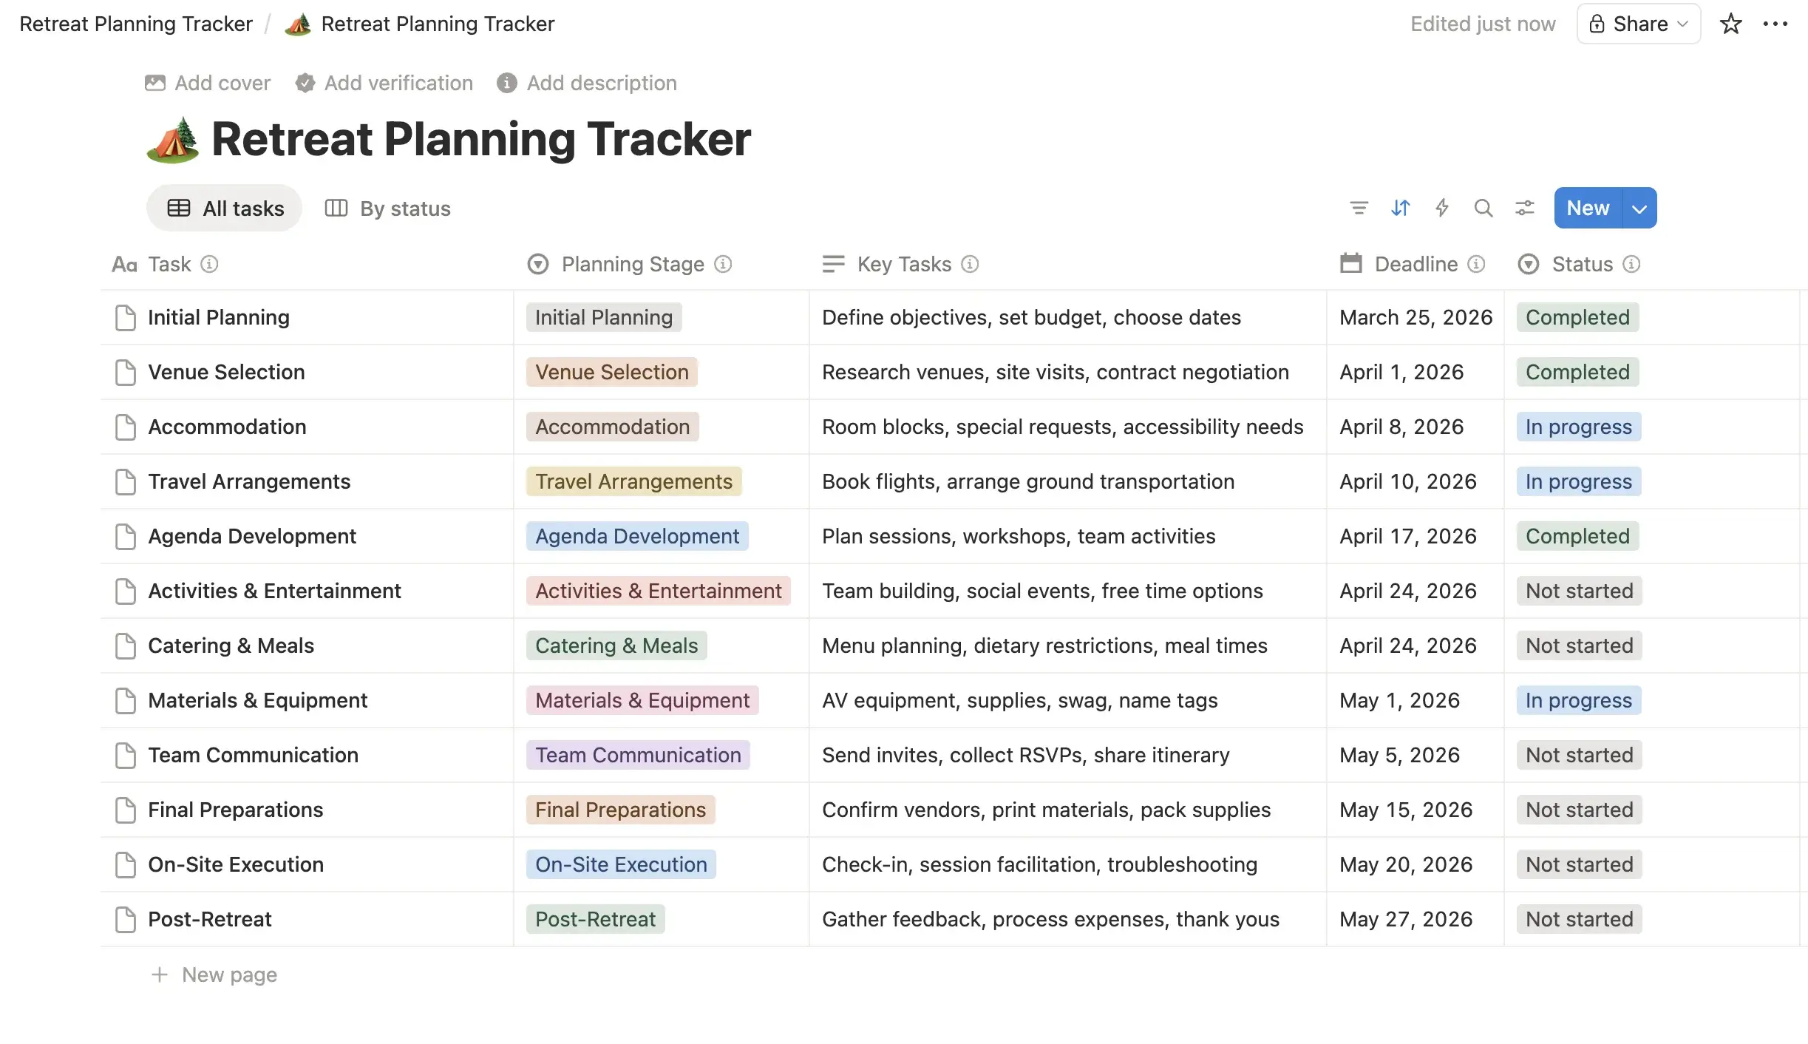Open view settings sliders icon
Screen dimensions: 1808x1044
click(x=1524, y=208)
